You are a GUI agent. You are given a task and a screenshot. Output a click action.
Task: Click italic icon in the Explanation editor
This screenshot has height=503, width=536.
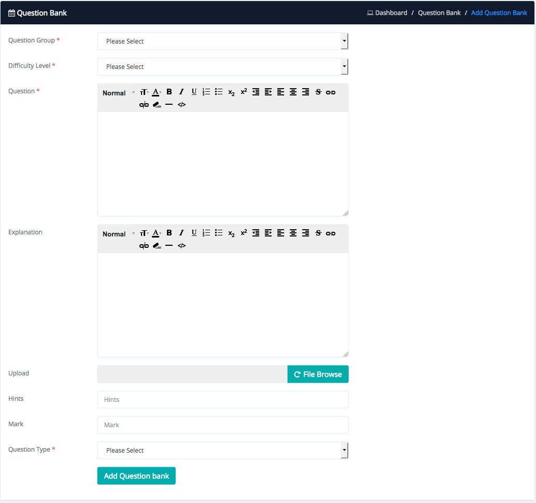pyautogui.click(x=181, y=233)
